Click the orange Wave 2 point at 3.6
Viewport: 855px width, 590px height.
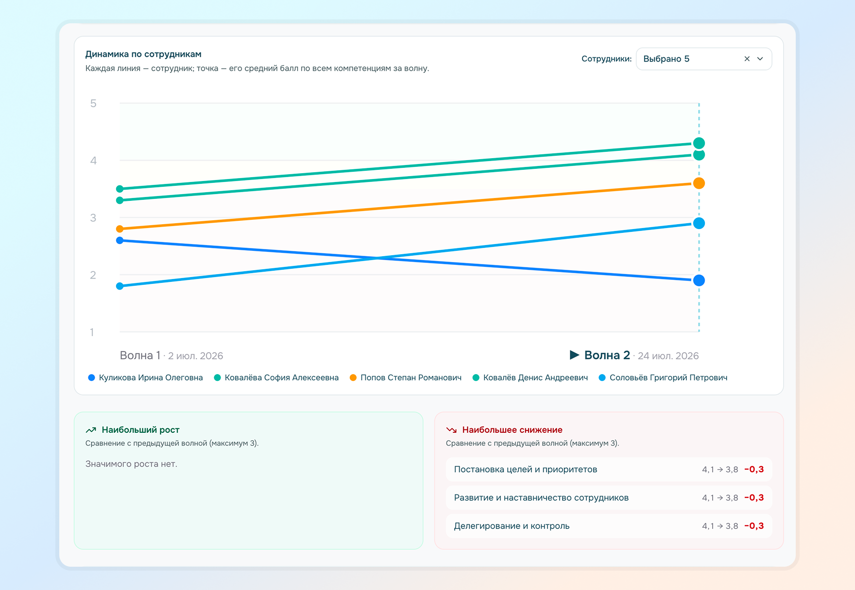(699, 183)
